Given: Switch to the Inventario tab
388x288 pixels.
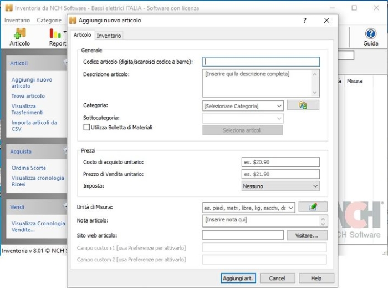Looking at the screenshot, I should 109,36.
